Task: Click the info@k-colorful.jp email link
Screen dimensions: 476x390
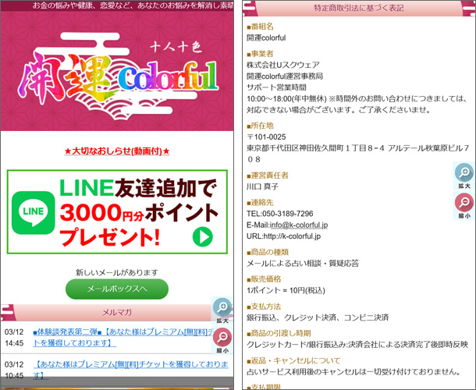Action: pos(299,225)
